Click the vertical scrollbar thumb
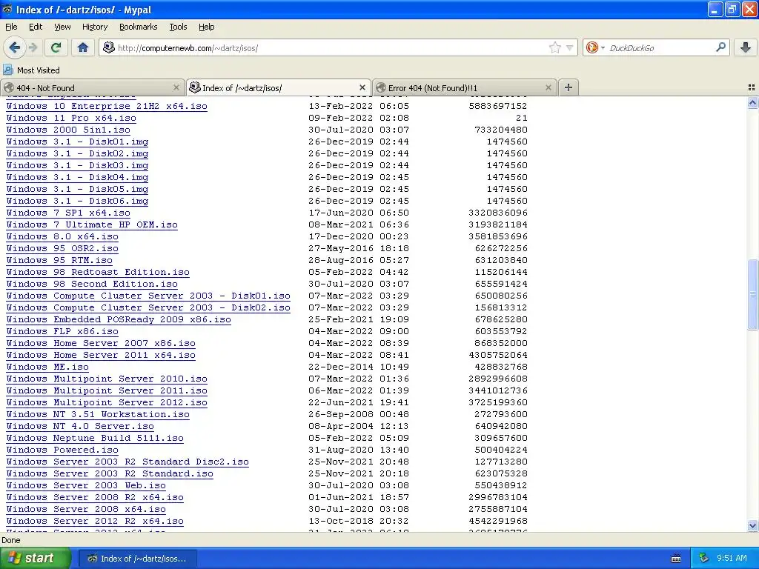Screen dimensions: 759x569 click(753, 295)
